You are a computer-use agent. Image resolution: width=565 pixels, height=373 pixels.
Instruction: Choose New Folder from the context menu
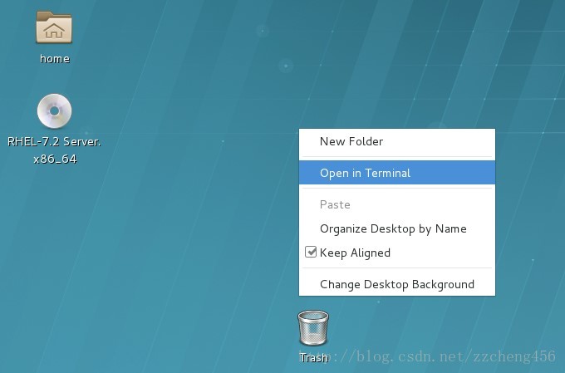397,141
